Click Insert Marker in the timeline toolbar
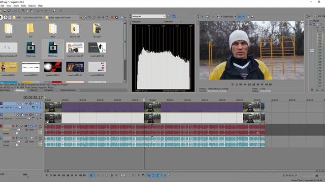Image resolution: width=325 pixels, height=182 pixels. (x=139, y=175)
